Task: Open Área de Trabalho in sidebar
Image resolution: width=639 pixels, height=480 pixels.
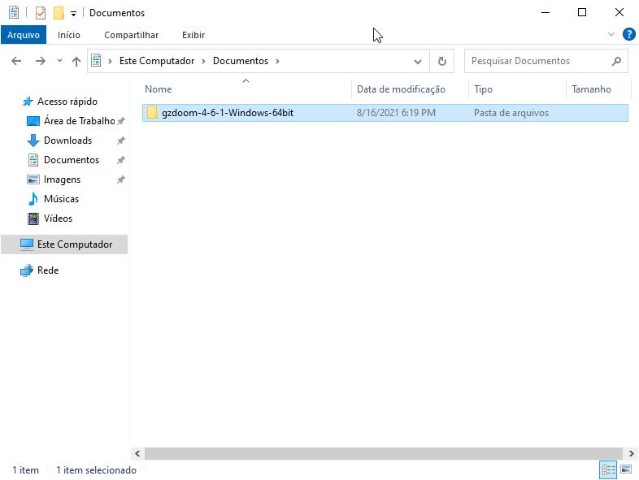Action: point(80,121)
